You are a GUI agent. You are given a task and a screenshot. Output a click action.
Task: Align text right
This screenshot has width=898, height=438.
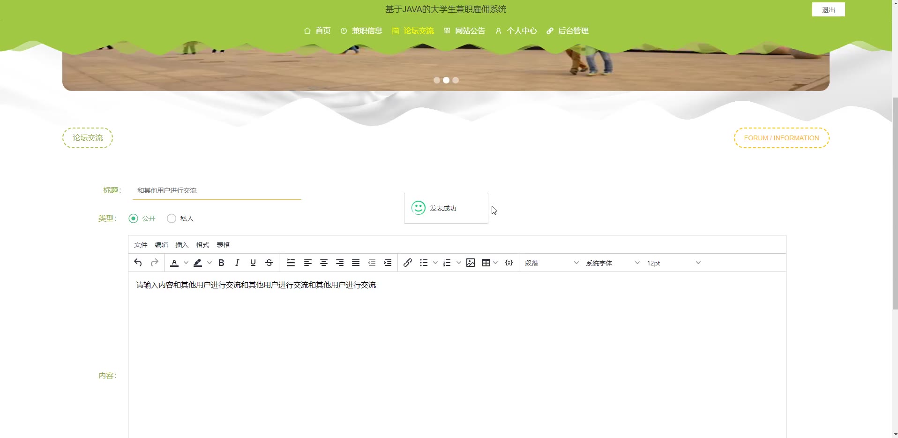click(x=340, y=263)
